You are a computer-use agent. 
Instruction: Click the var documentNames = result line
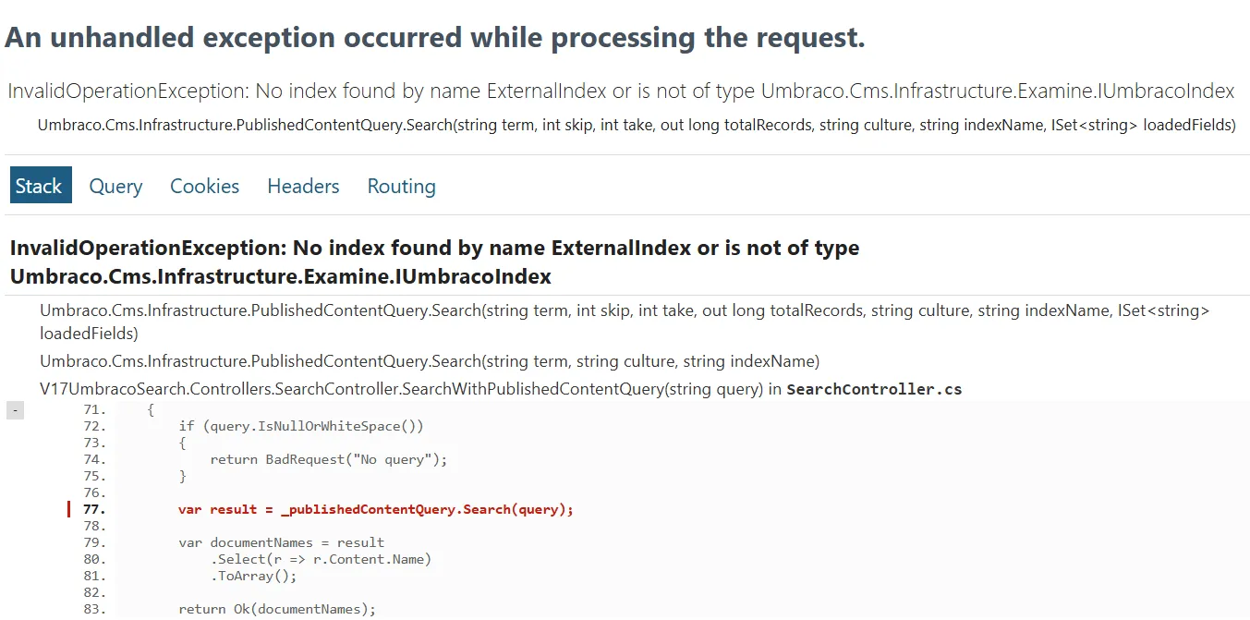coord(281,542)
